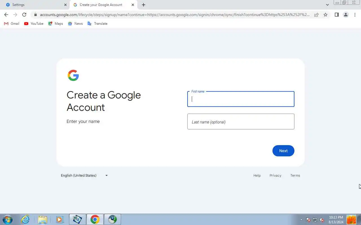The image size is (361, 225).
Task: Bookmark this page with the star icon
Action: coord(325,15)
